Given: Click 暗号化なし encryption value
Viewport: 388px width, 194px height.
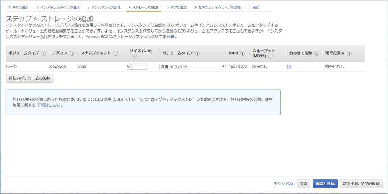Looking at the screenshot, I should [335, 67].
